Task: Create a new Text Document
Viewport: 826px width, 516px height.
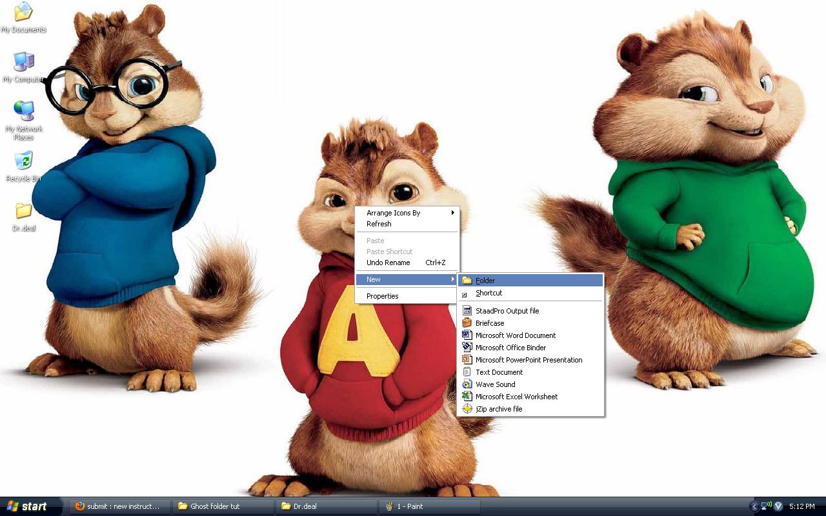Action: click(530, 372)
